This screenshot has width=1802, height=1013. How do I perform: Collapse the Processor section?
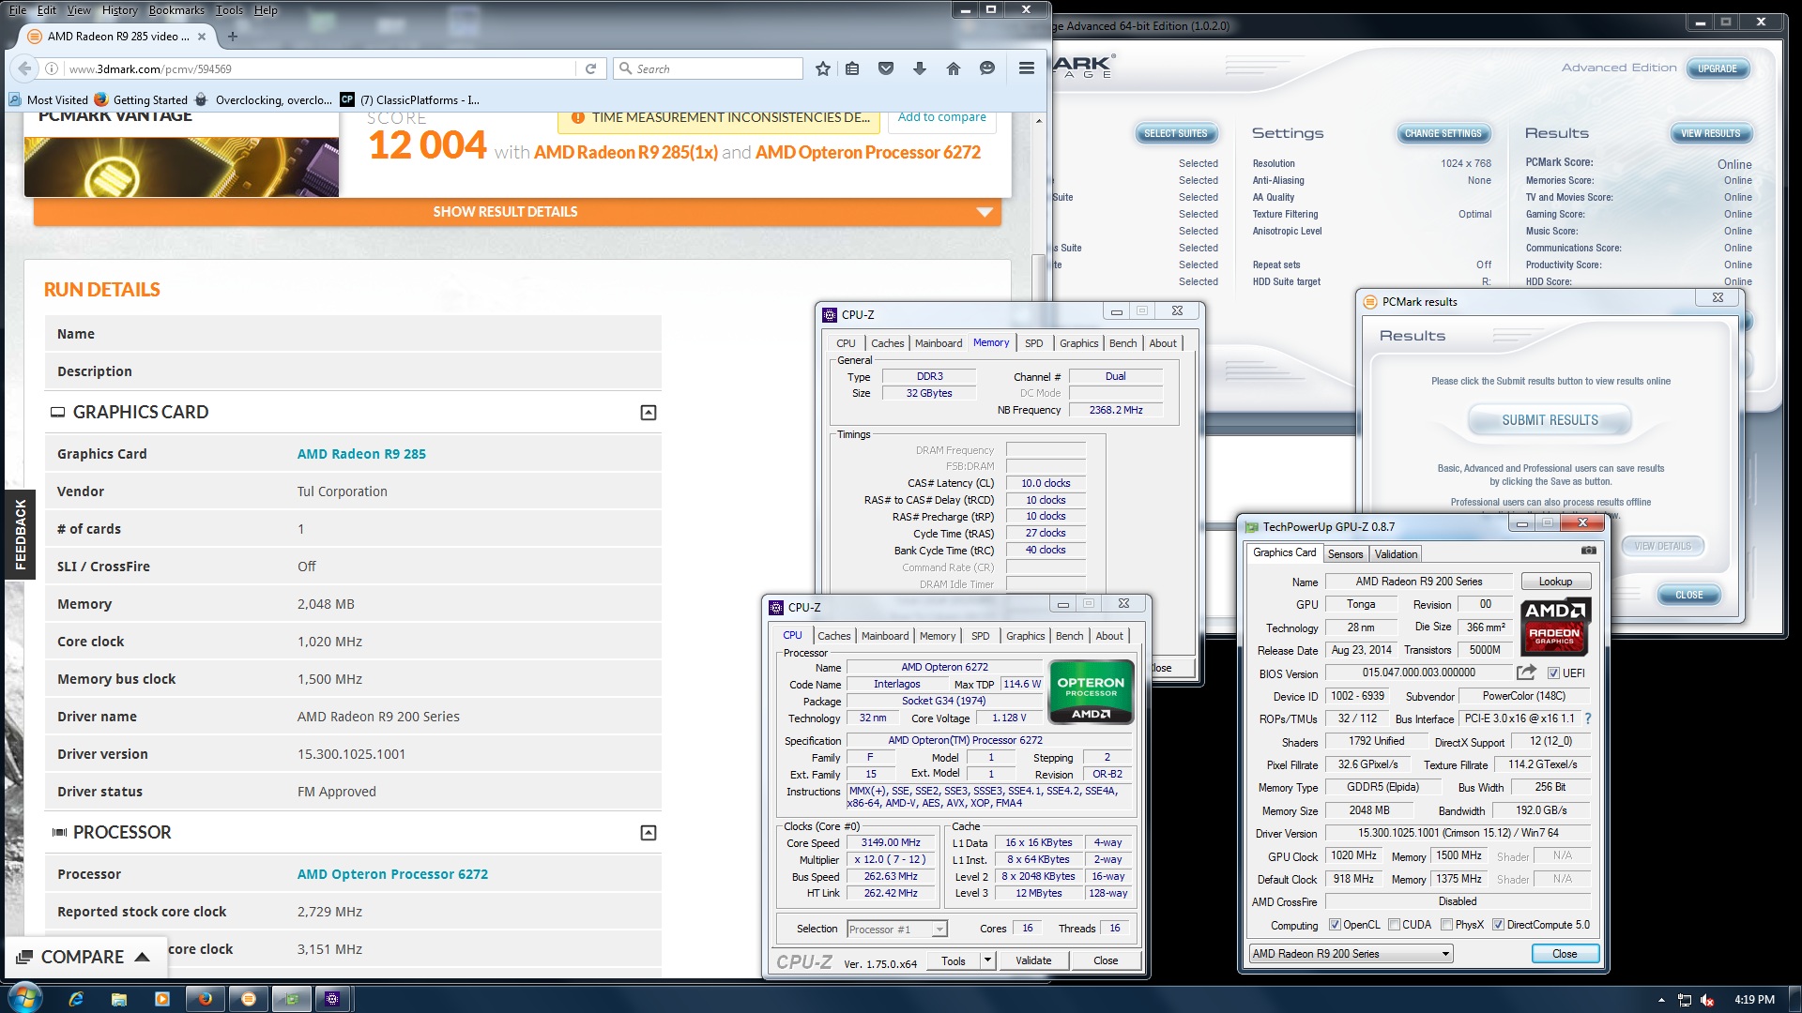[x=648, y=833]
